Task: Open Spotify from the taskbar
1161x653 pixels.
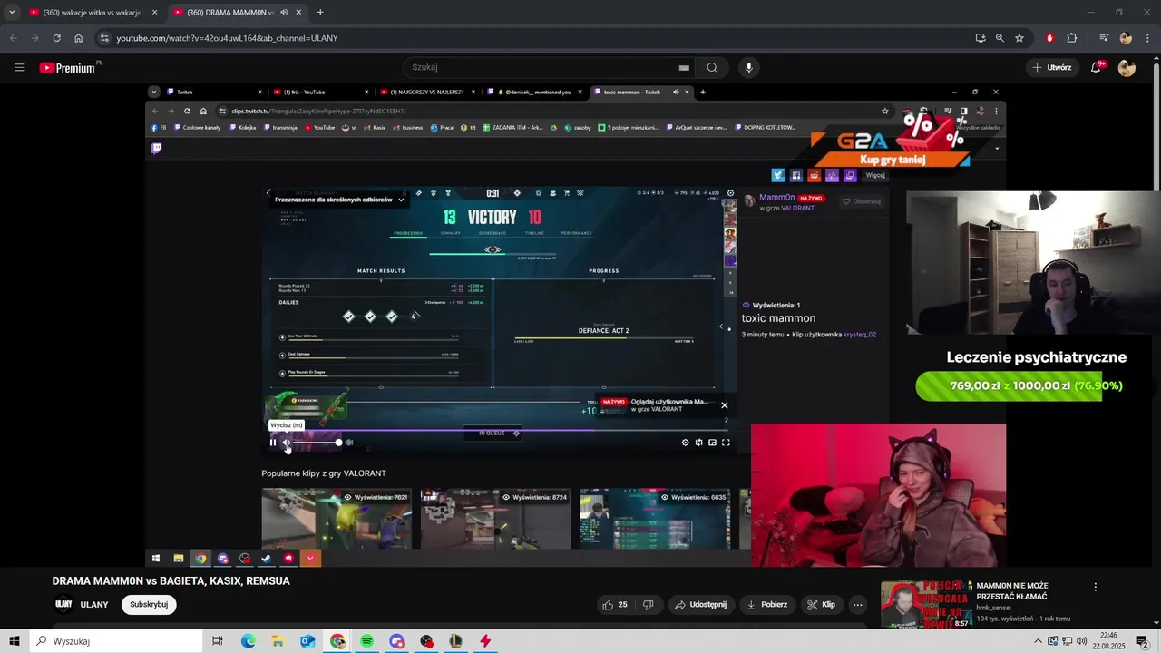Action: (x=366, y=641)
